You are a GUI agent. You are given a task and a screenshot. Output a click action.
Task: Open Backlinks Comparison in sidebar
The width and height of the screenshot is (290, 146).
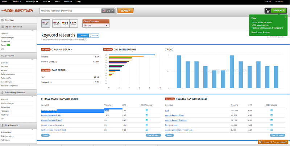(x=9, y=86)
